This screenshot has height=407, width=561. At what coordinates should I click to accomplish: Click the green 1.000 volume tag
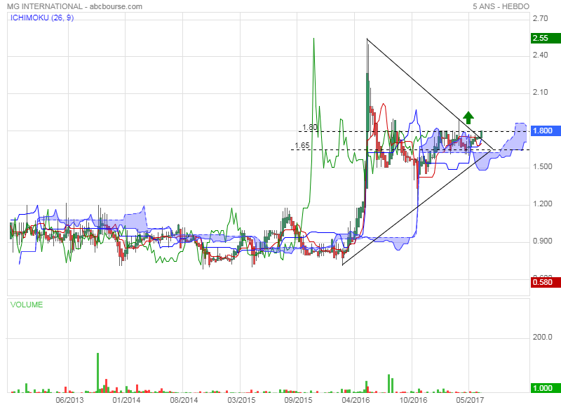click(546, 388)
